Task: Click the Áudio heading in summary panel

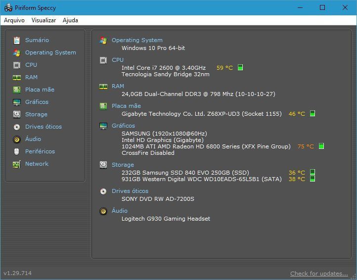Action: coord(120,211)
